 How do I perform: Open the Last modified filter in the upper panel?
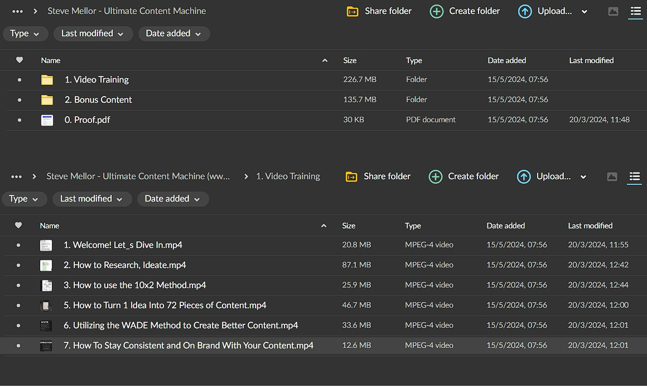click(x=93, y=34)
